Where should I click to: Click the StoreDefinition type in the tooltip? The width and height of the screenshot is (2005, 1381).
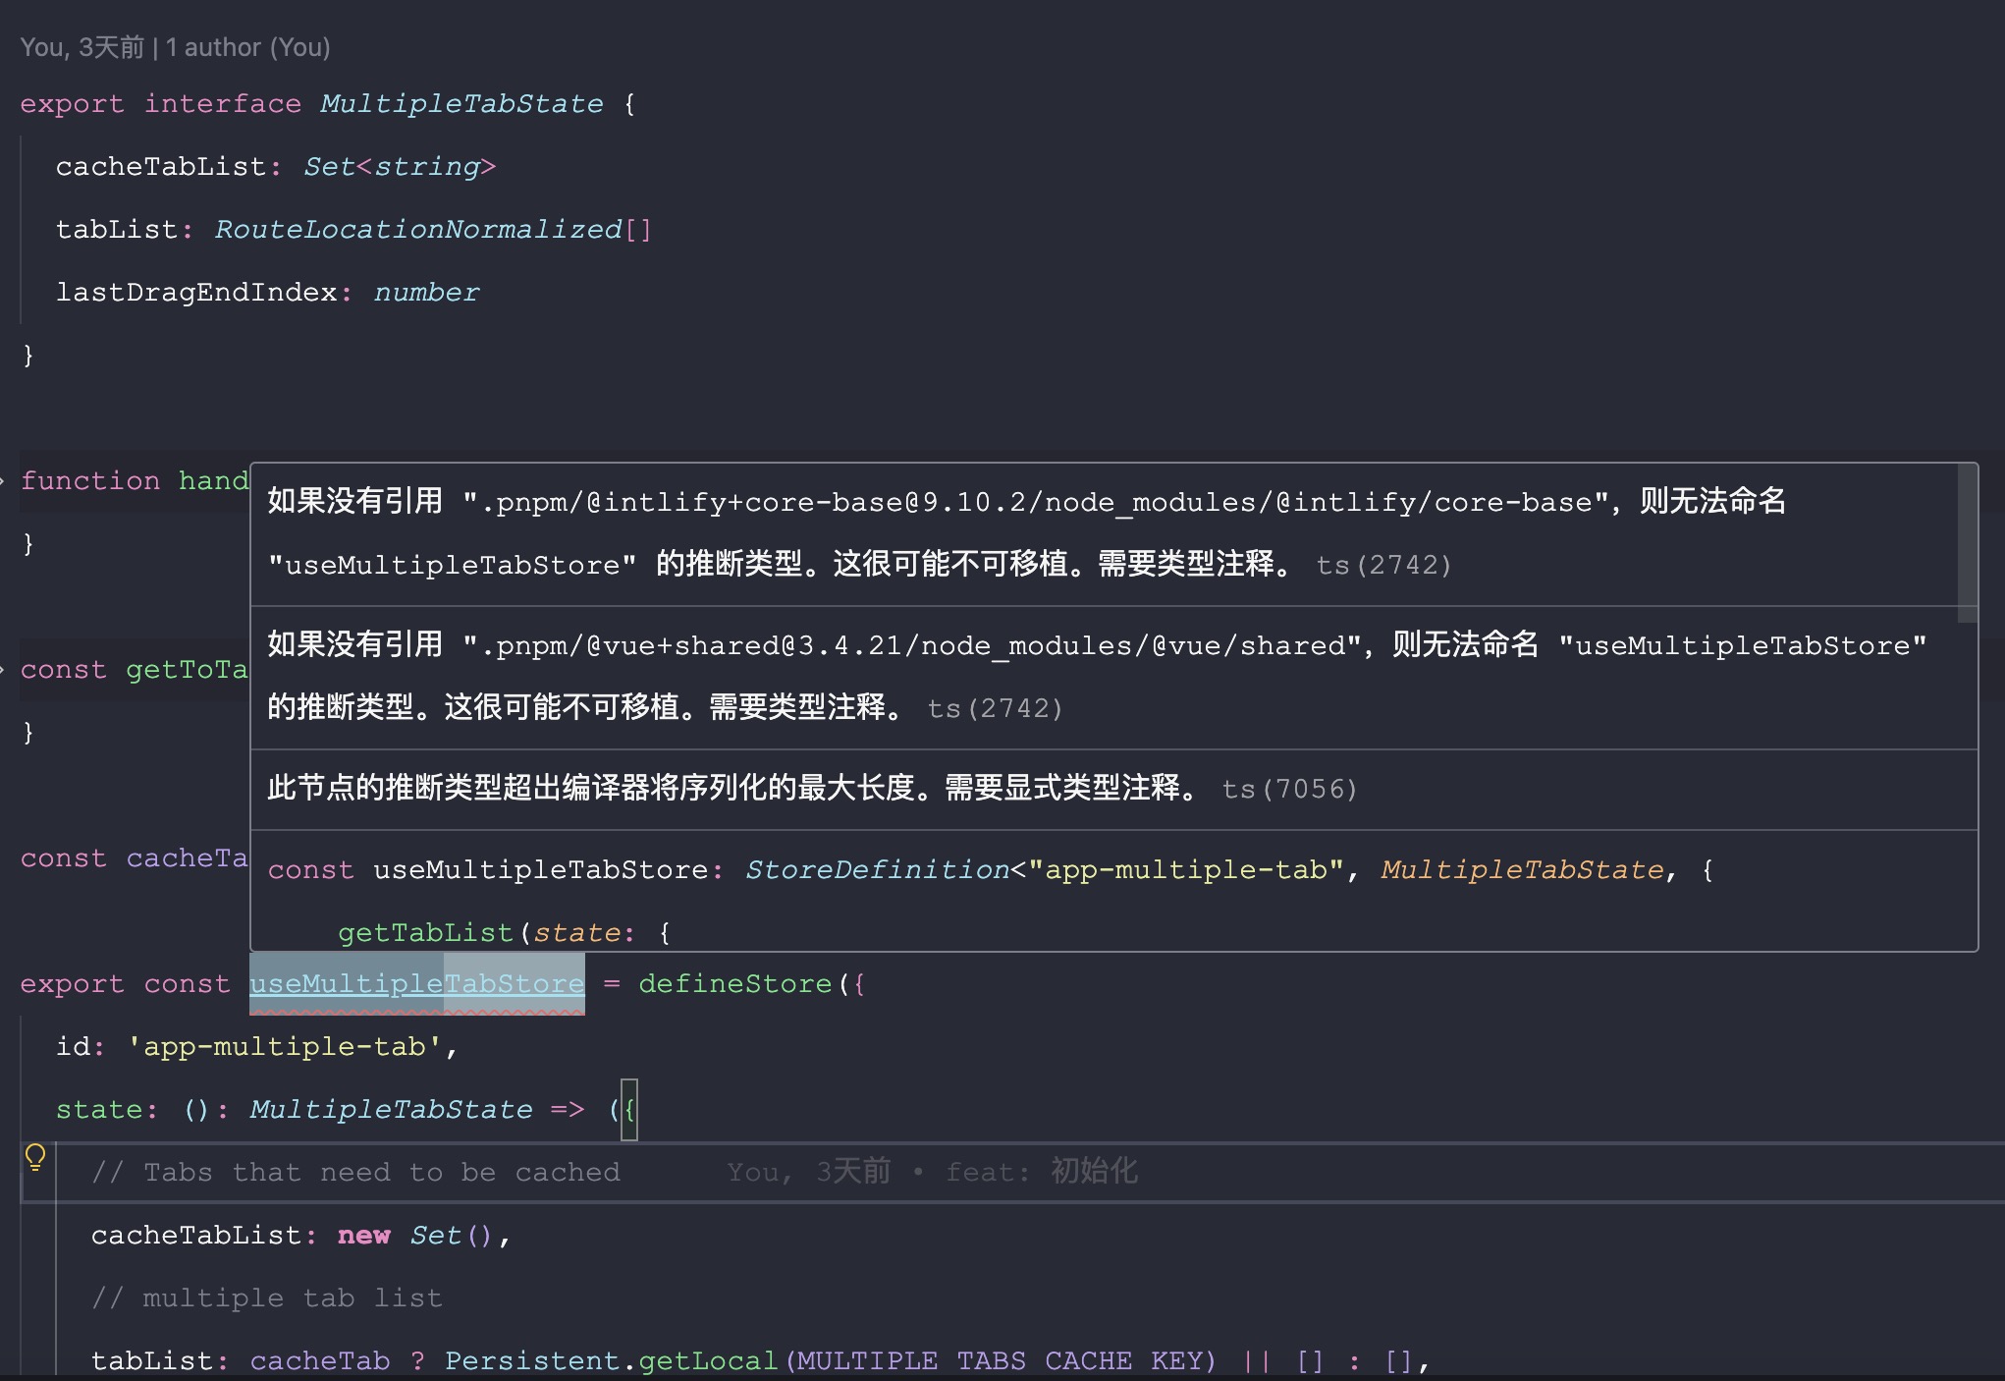(x=878, y=869)
